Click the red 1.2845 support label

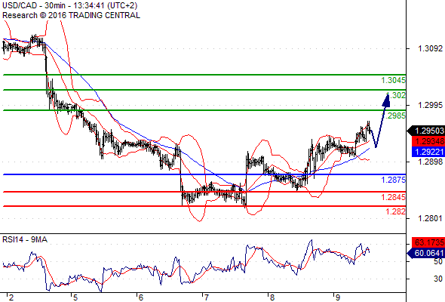394,197
